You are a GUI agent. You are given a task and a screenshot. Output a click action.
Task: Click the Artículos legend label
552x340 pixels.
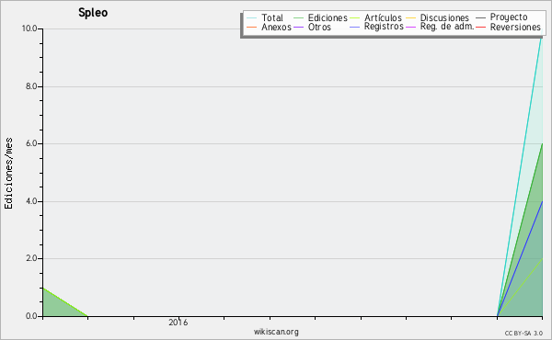(383, 17)
